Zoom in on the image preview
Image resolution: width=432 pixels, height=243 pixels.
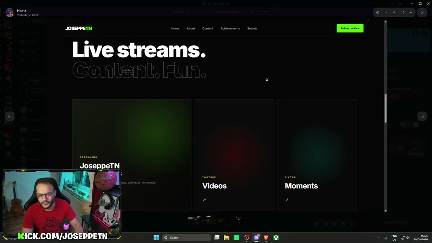coord(378,12)
